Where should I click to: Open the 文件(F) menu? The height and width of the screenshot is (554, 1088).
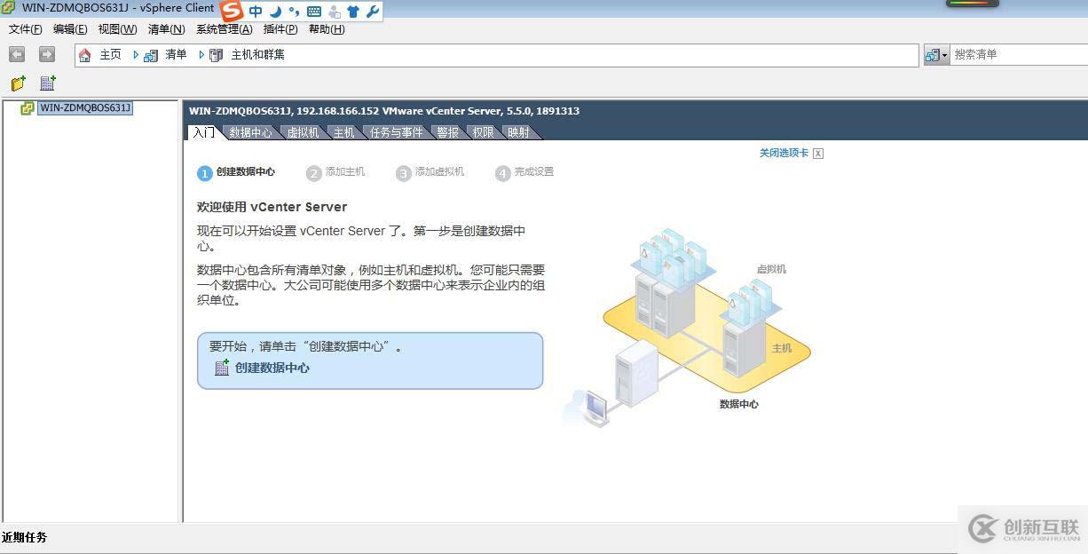pyautogui.click(x=26, y=29)
